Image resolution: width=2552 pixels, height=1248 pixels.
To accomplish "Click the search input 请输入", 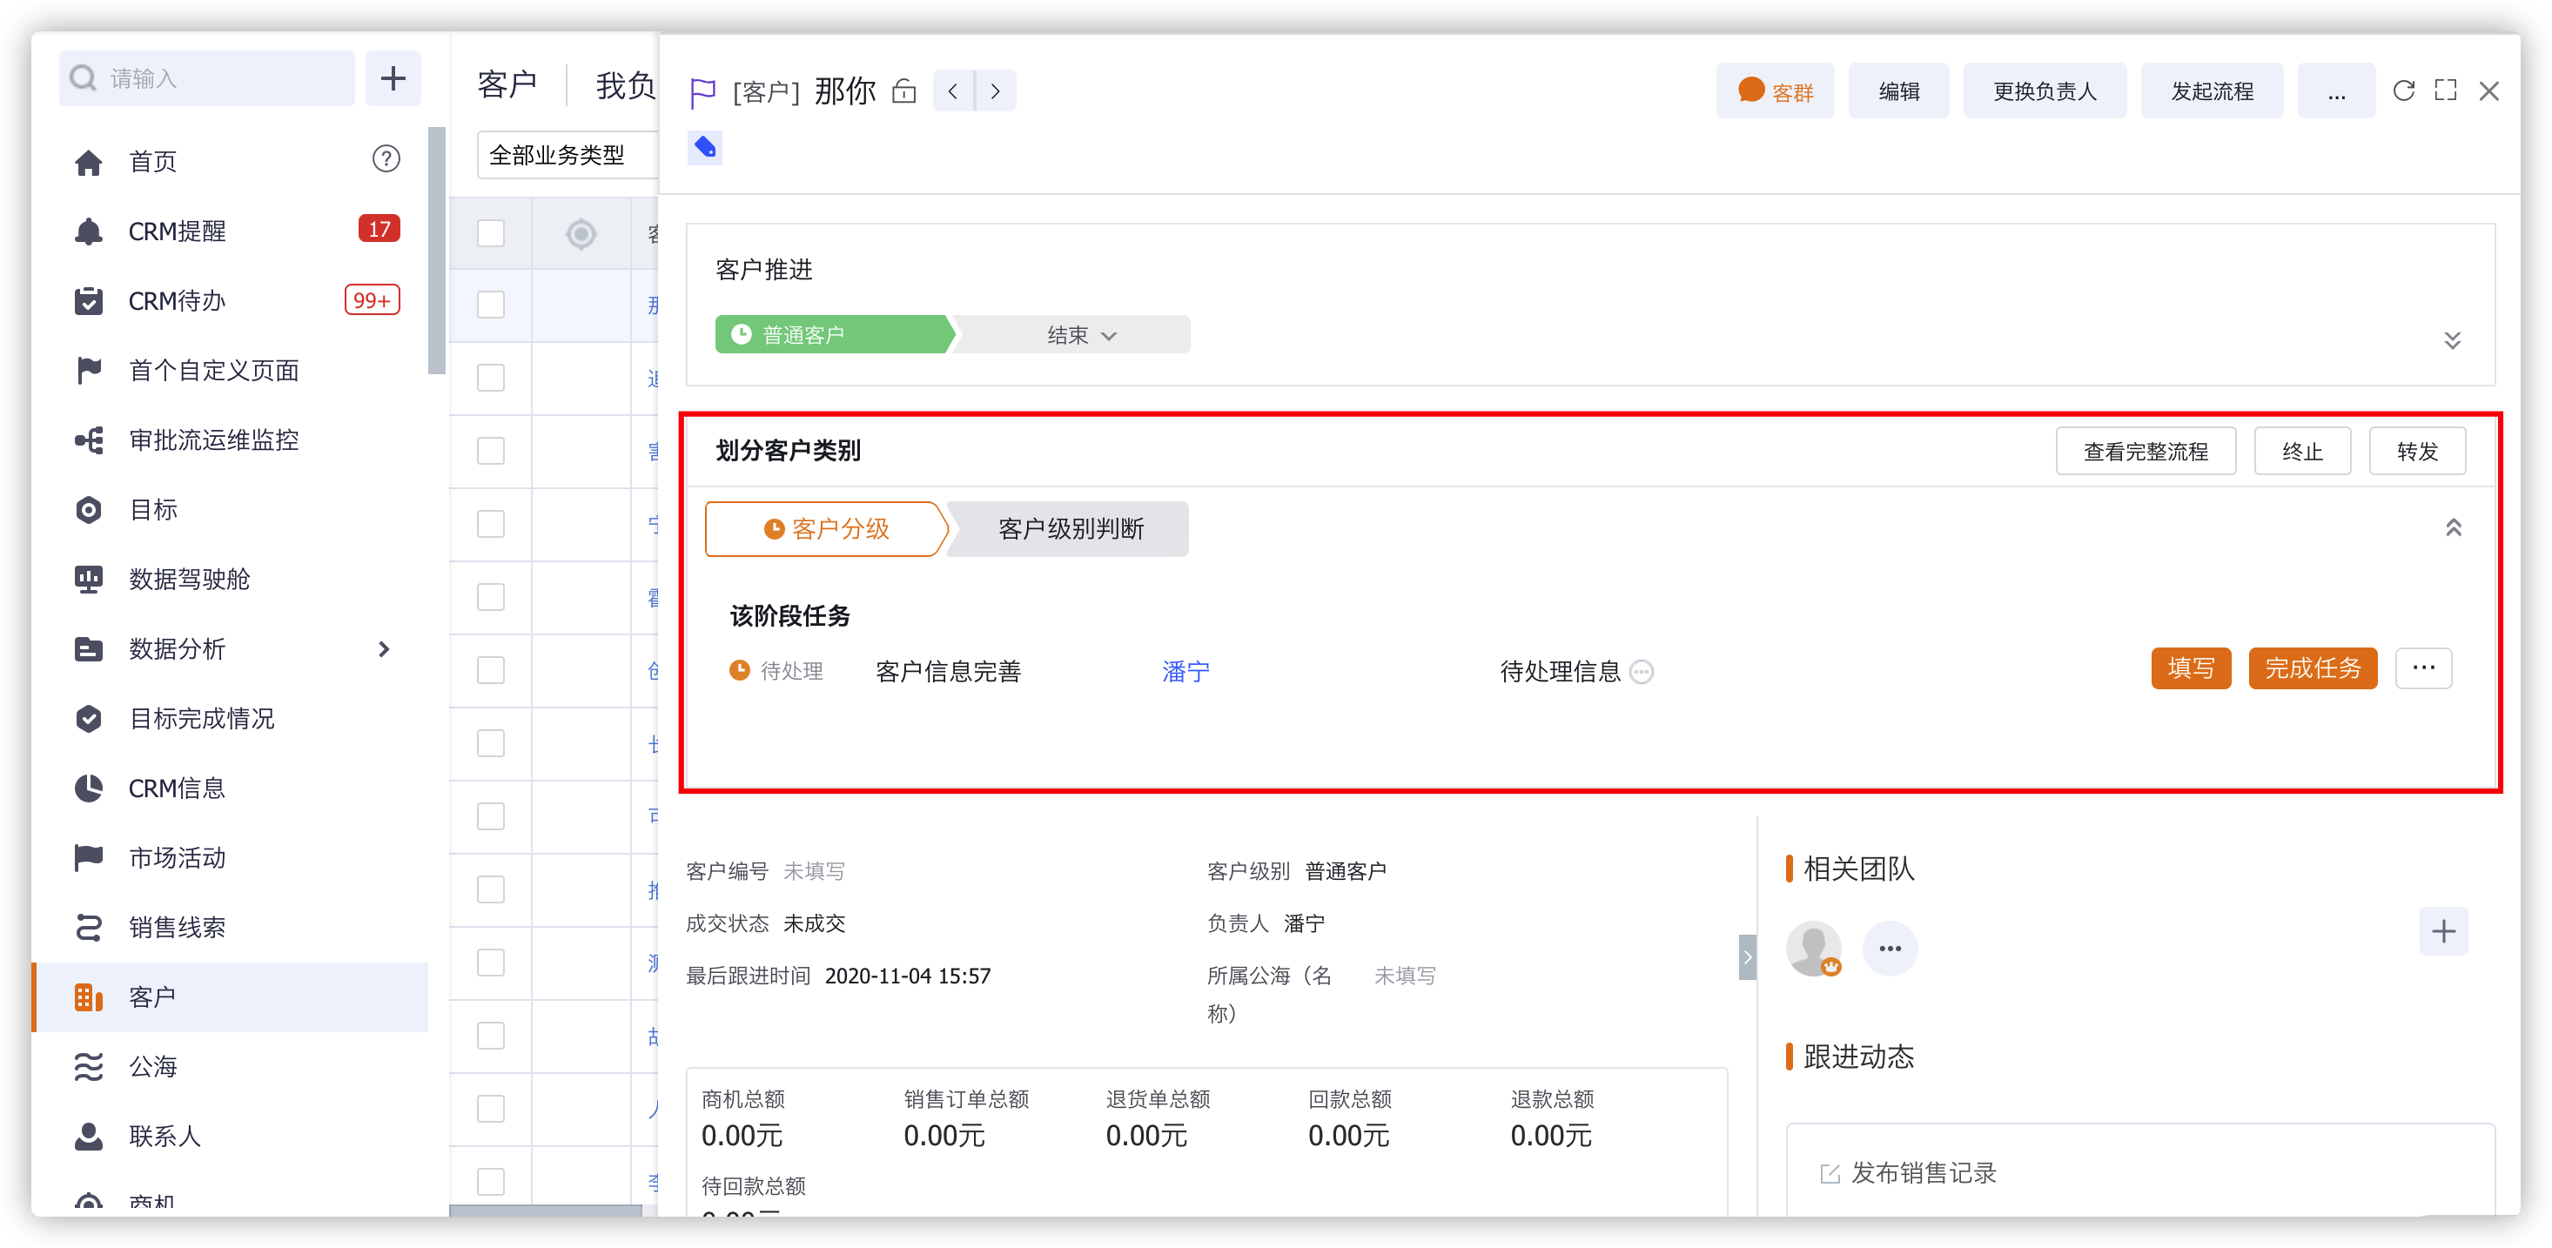I will pos(207,78).
